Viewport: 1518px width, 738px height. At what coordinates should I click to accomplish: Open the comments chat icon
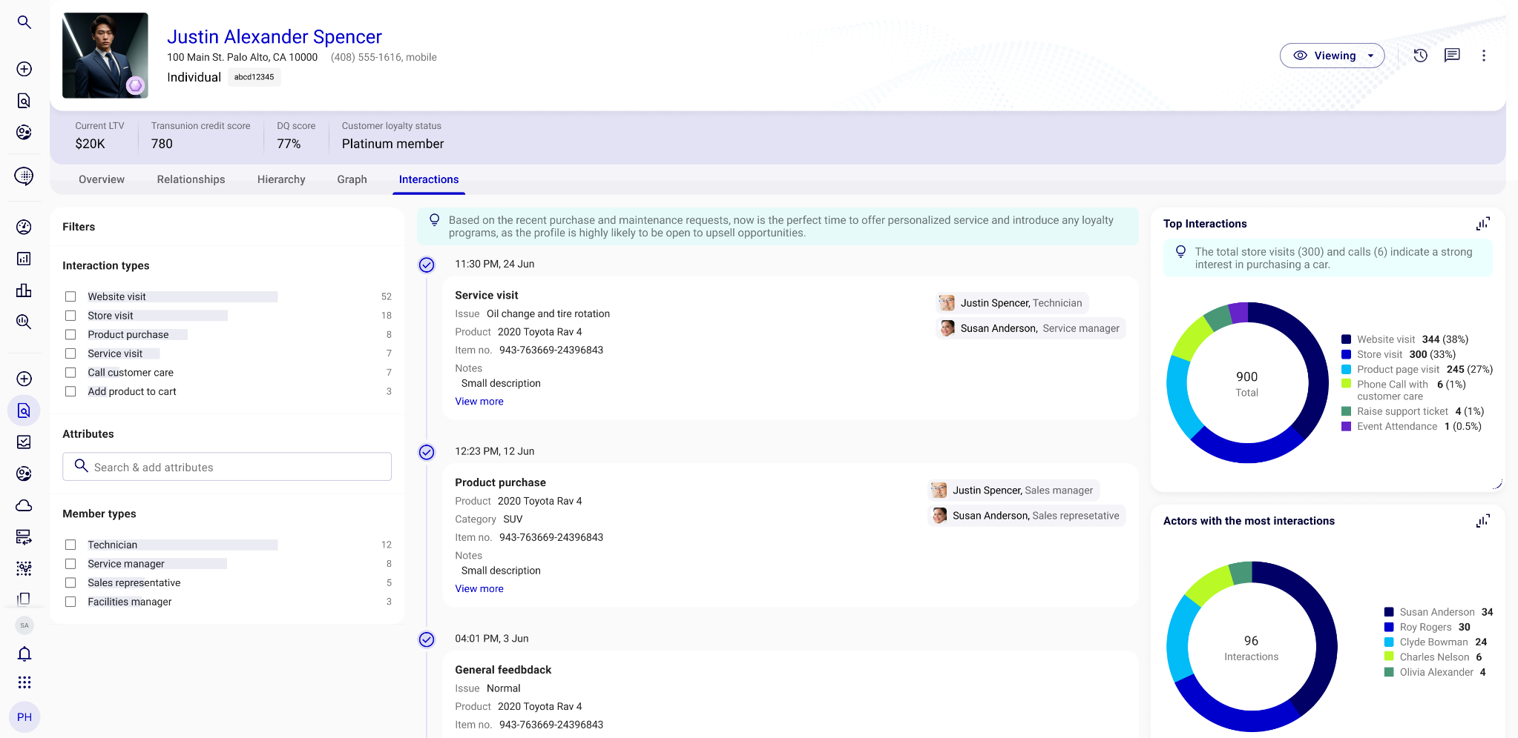coord(1452,56)
